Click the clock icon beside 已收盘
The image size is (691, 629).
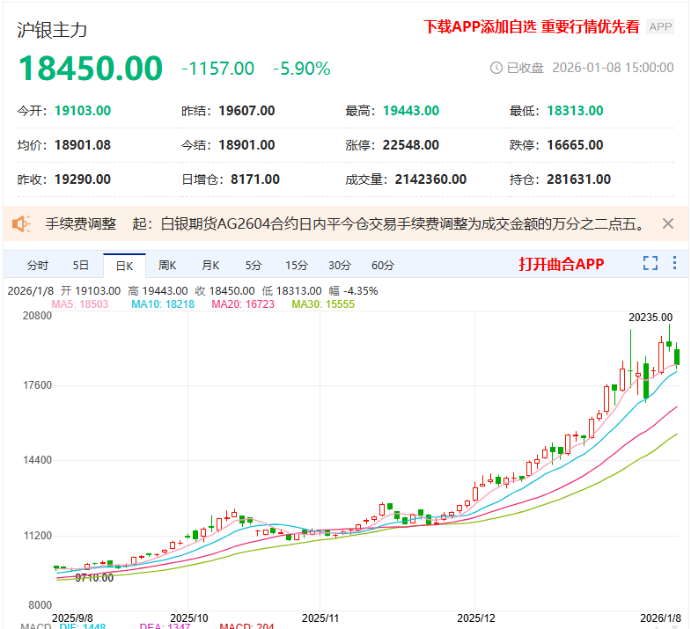(x=496, y=68)
